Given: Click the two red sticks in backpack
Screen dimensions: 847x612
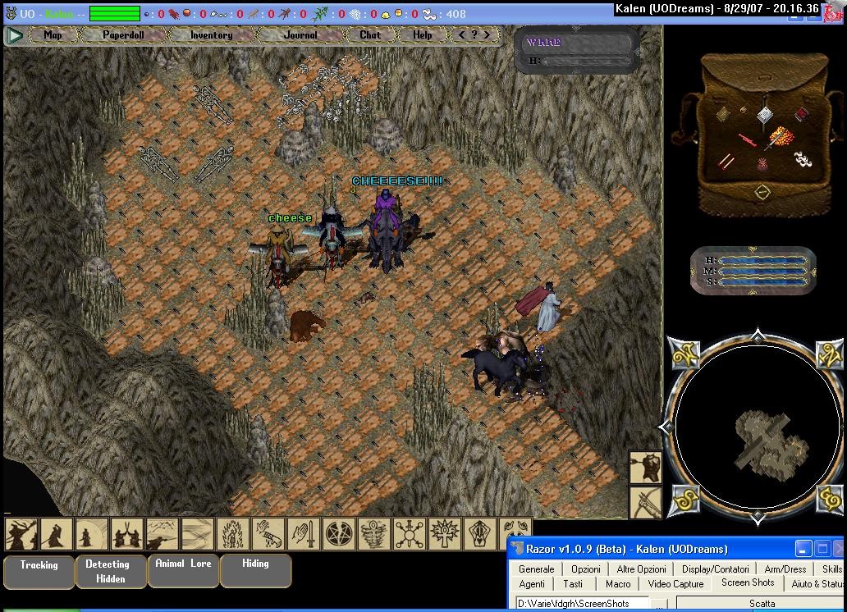Looking at the screenshot, I should (726, 162).
